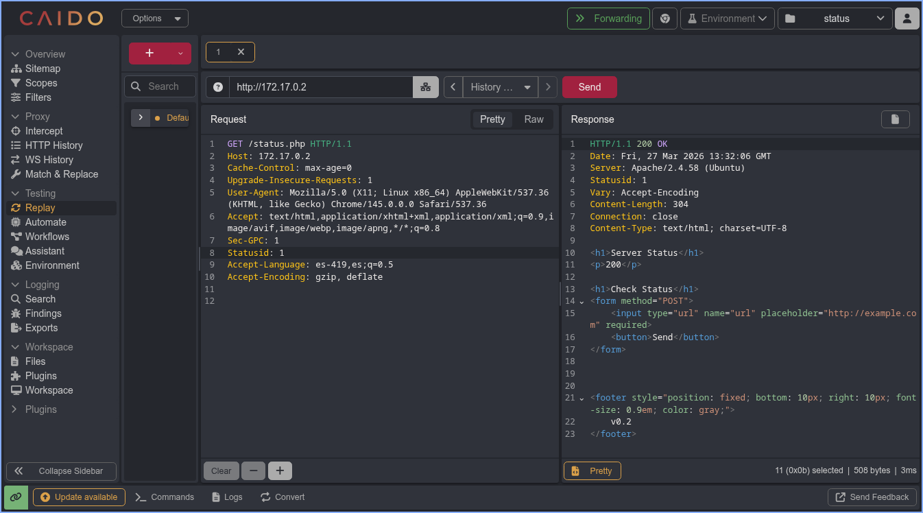Click the Update available button

point(79,497)
